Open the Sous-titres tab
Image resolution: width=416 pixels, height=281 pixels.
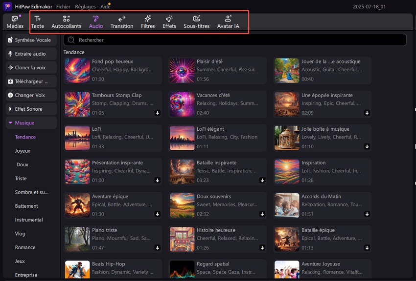click(197, 22)
